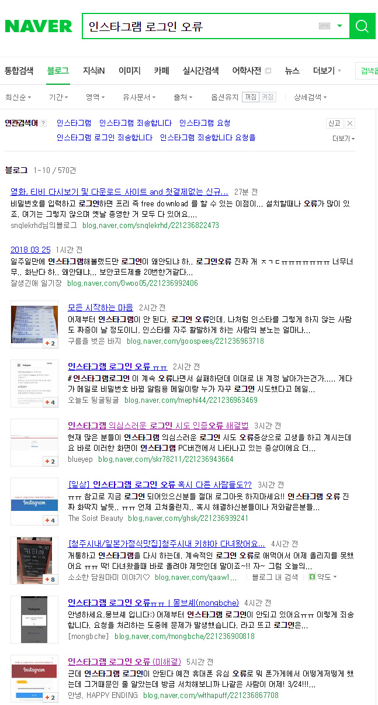Turn option retention to 꺼짐
The image size is (378, 705).
(x=251, y=97)
